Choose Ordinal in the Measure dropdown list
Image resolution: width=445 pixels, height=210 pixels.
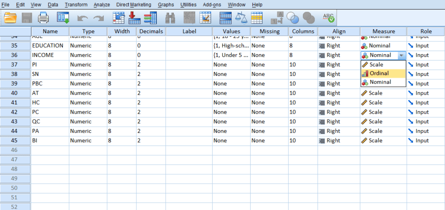(x=379, y=73)
